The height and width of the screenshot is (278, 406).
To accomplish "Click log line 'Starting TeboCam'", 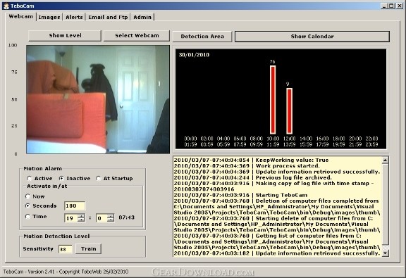I will [x=240, y=195].
